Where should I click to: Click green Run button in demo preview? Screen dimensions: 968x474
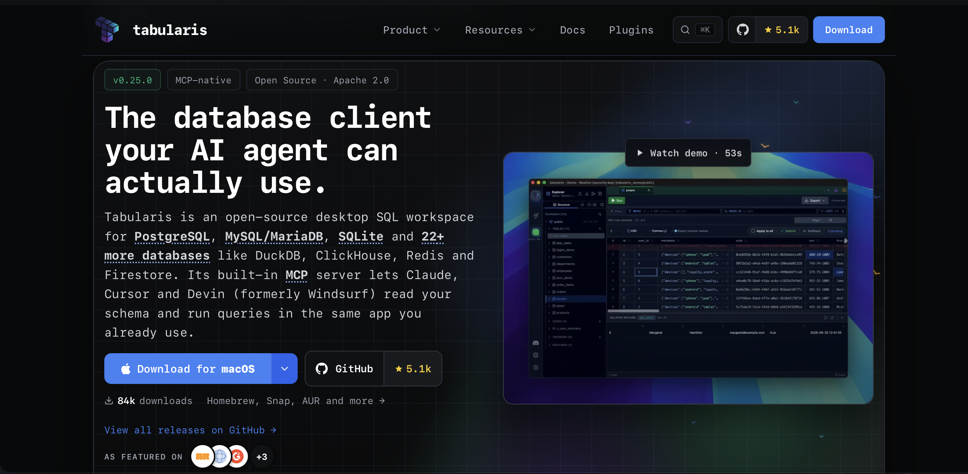pos(616,200)
